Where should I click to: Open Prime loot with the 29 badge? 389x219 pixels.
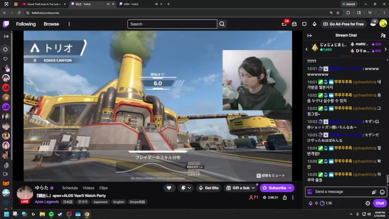pos(284,24)
